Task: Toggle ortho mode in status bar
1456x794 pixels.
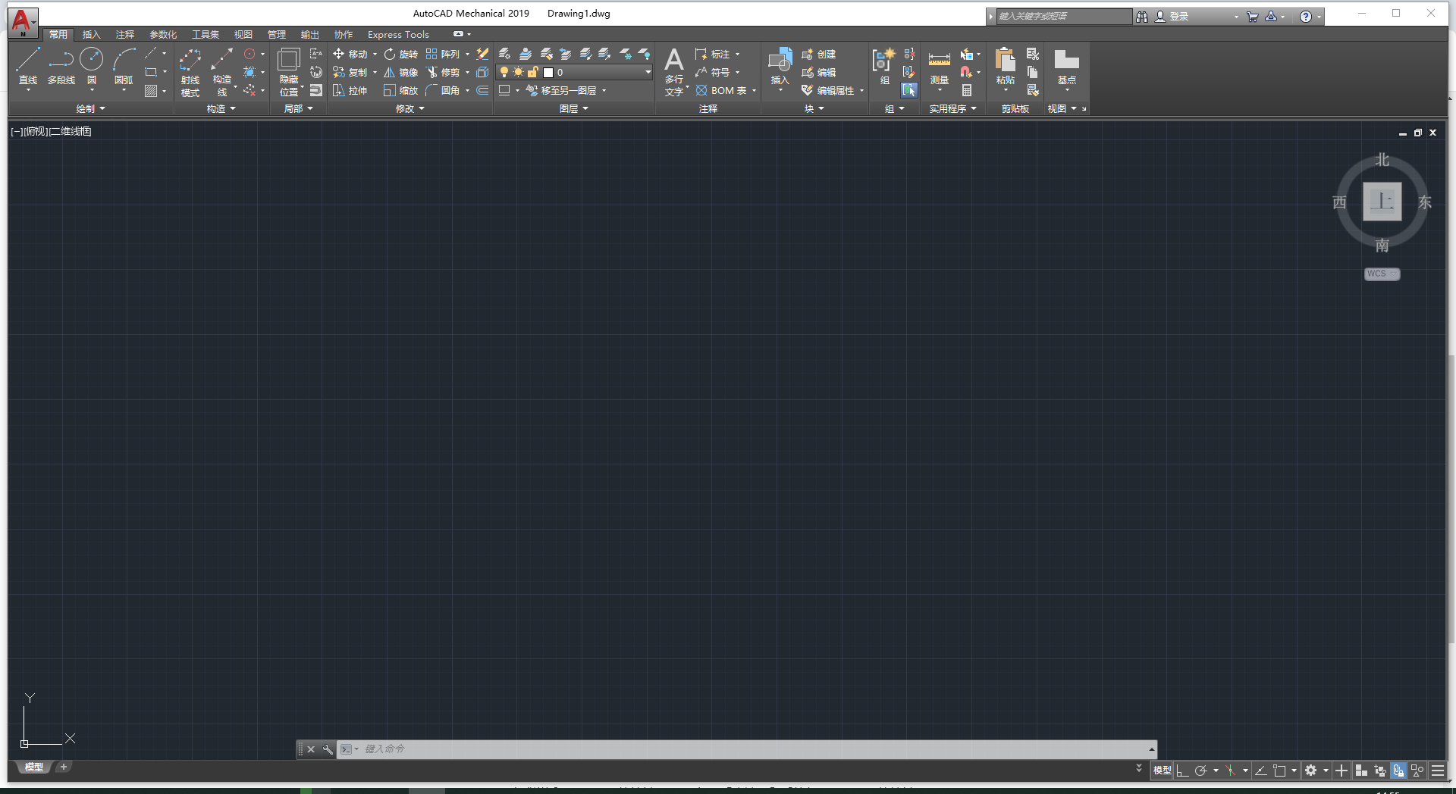Action: pos(1181,771)
